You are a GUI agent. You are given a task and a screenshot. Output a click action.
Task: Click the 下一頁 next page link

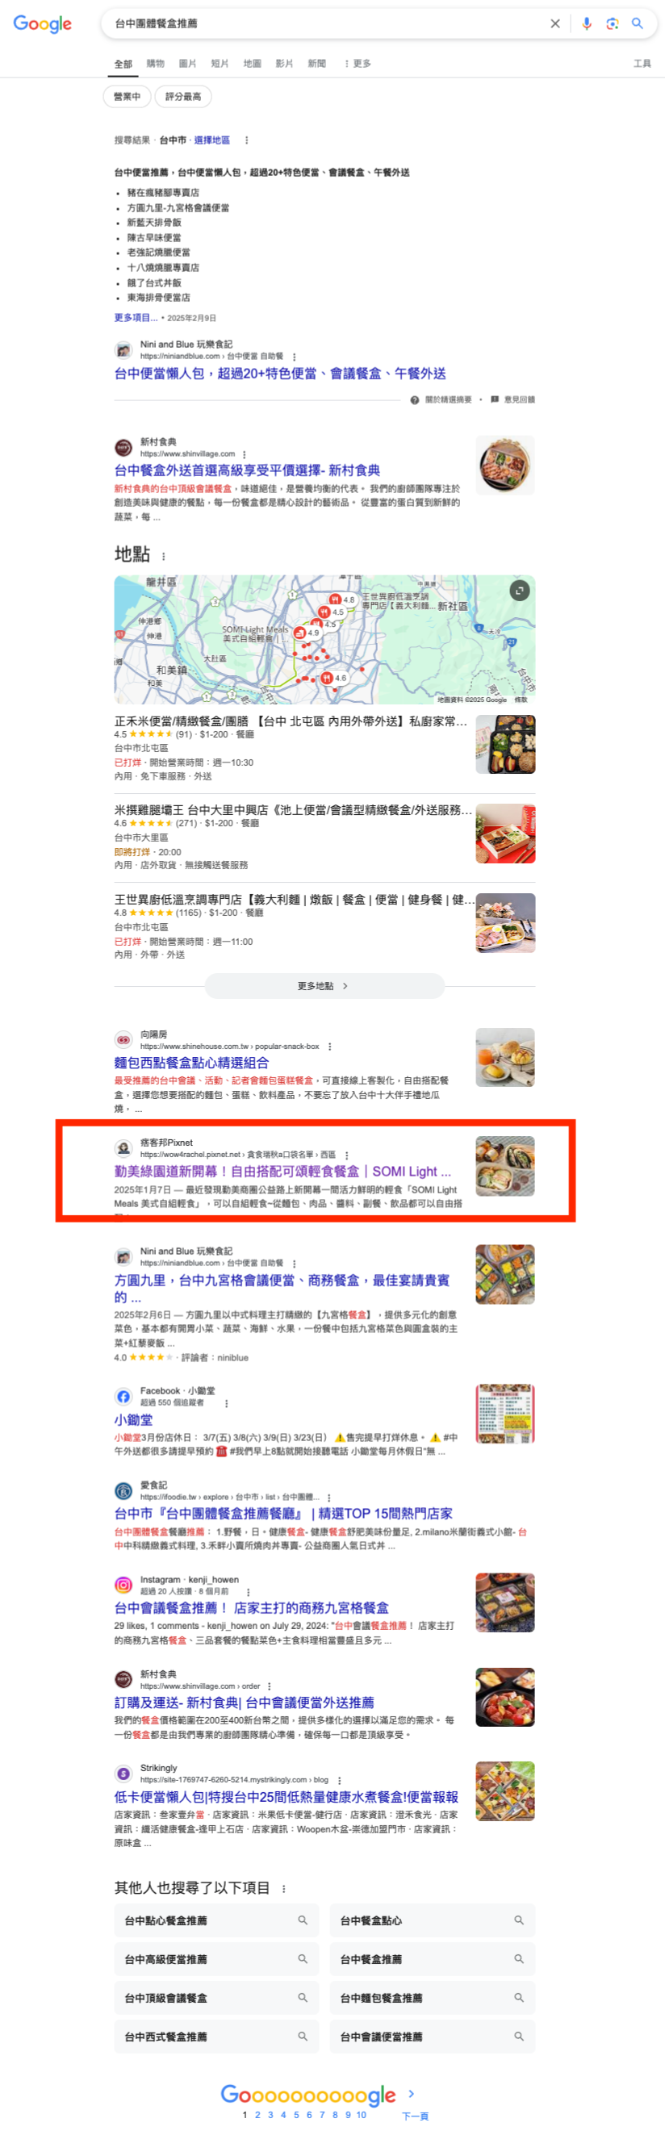[415, 2116]
